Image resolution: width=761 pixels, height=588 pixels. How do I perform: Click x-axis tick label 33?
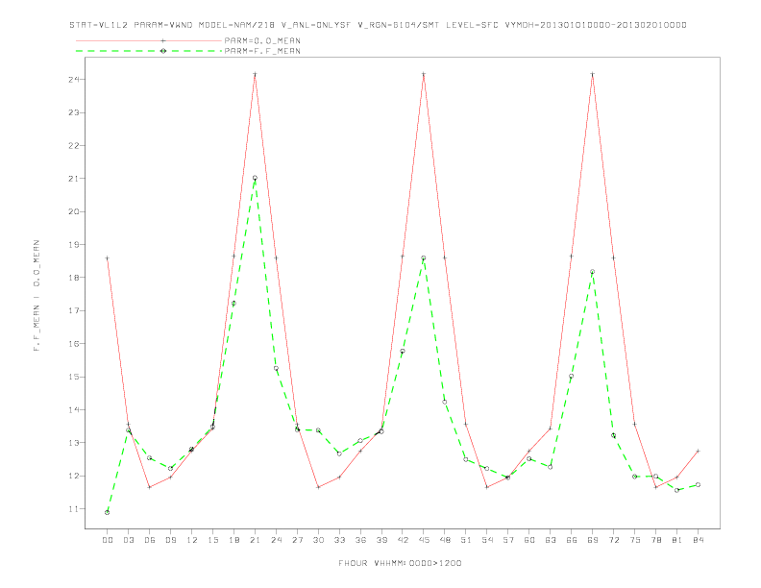tap(339, 540)
